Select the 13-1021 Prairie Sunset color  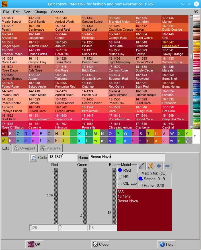point(14,20)
